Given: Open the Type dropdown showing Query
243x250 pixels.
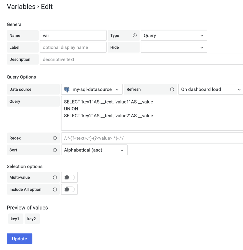Looking at the screenshot, I should [x=174, y=35].
